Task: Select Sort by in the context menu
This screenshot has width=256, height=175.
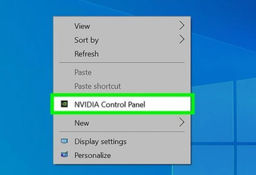Action: coord(122,40)
